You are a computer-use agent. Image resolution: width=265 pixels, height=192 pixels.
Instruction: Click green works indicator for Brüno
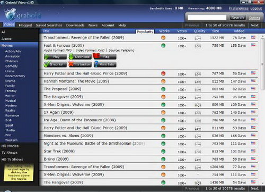[x=163, y=159]
